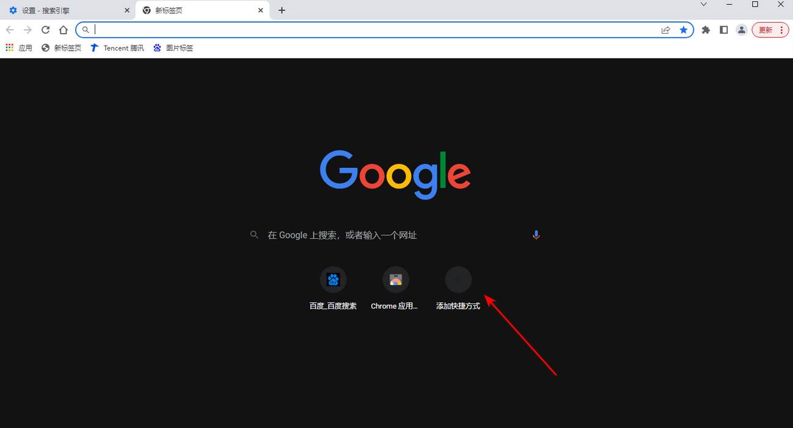Toggle the bookmark star icon
This screenshot has height=428, width=793.
(x=684, y=30)
